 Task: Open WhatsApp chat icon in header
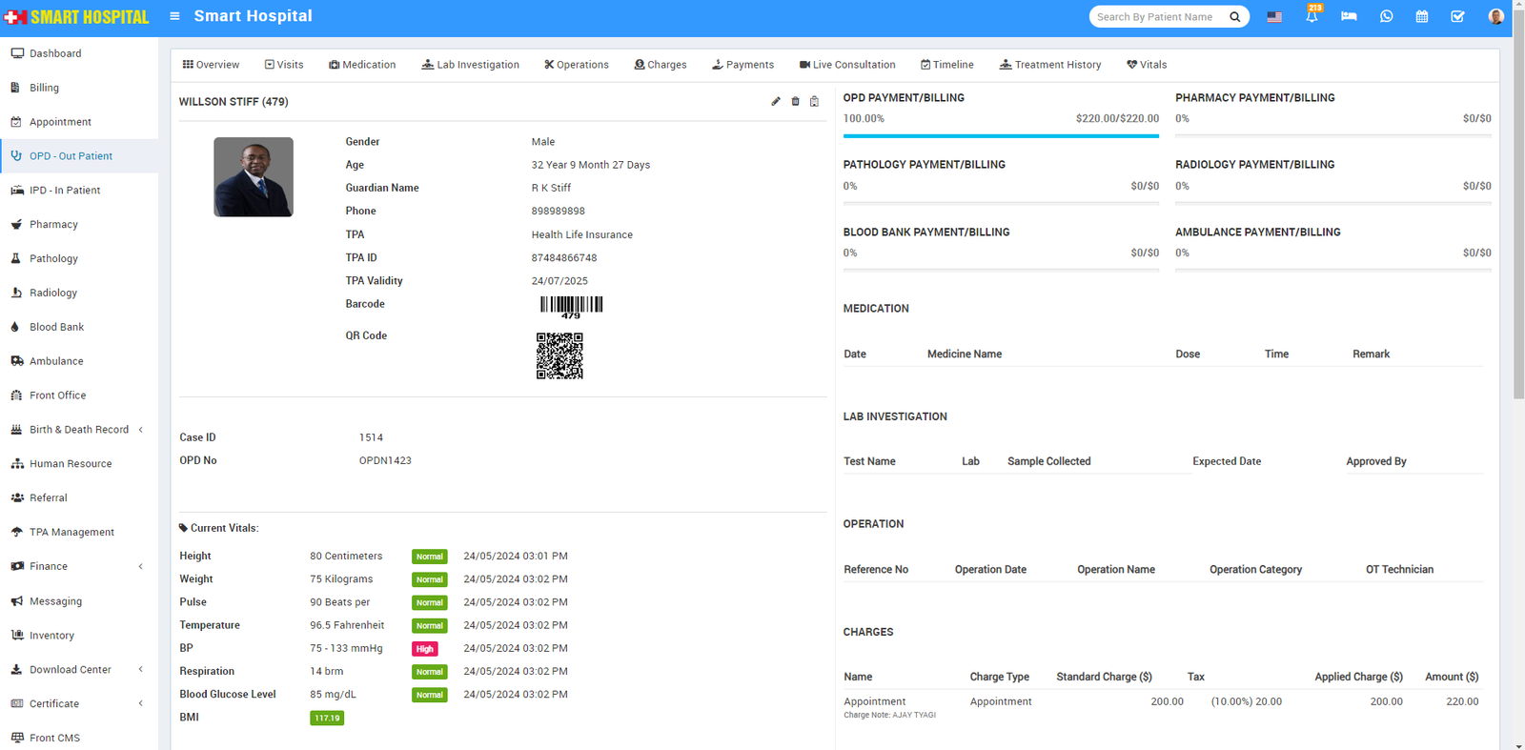coord(1386,16)
